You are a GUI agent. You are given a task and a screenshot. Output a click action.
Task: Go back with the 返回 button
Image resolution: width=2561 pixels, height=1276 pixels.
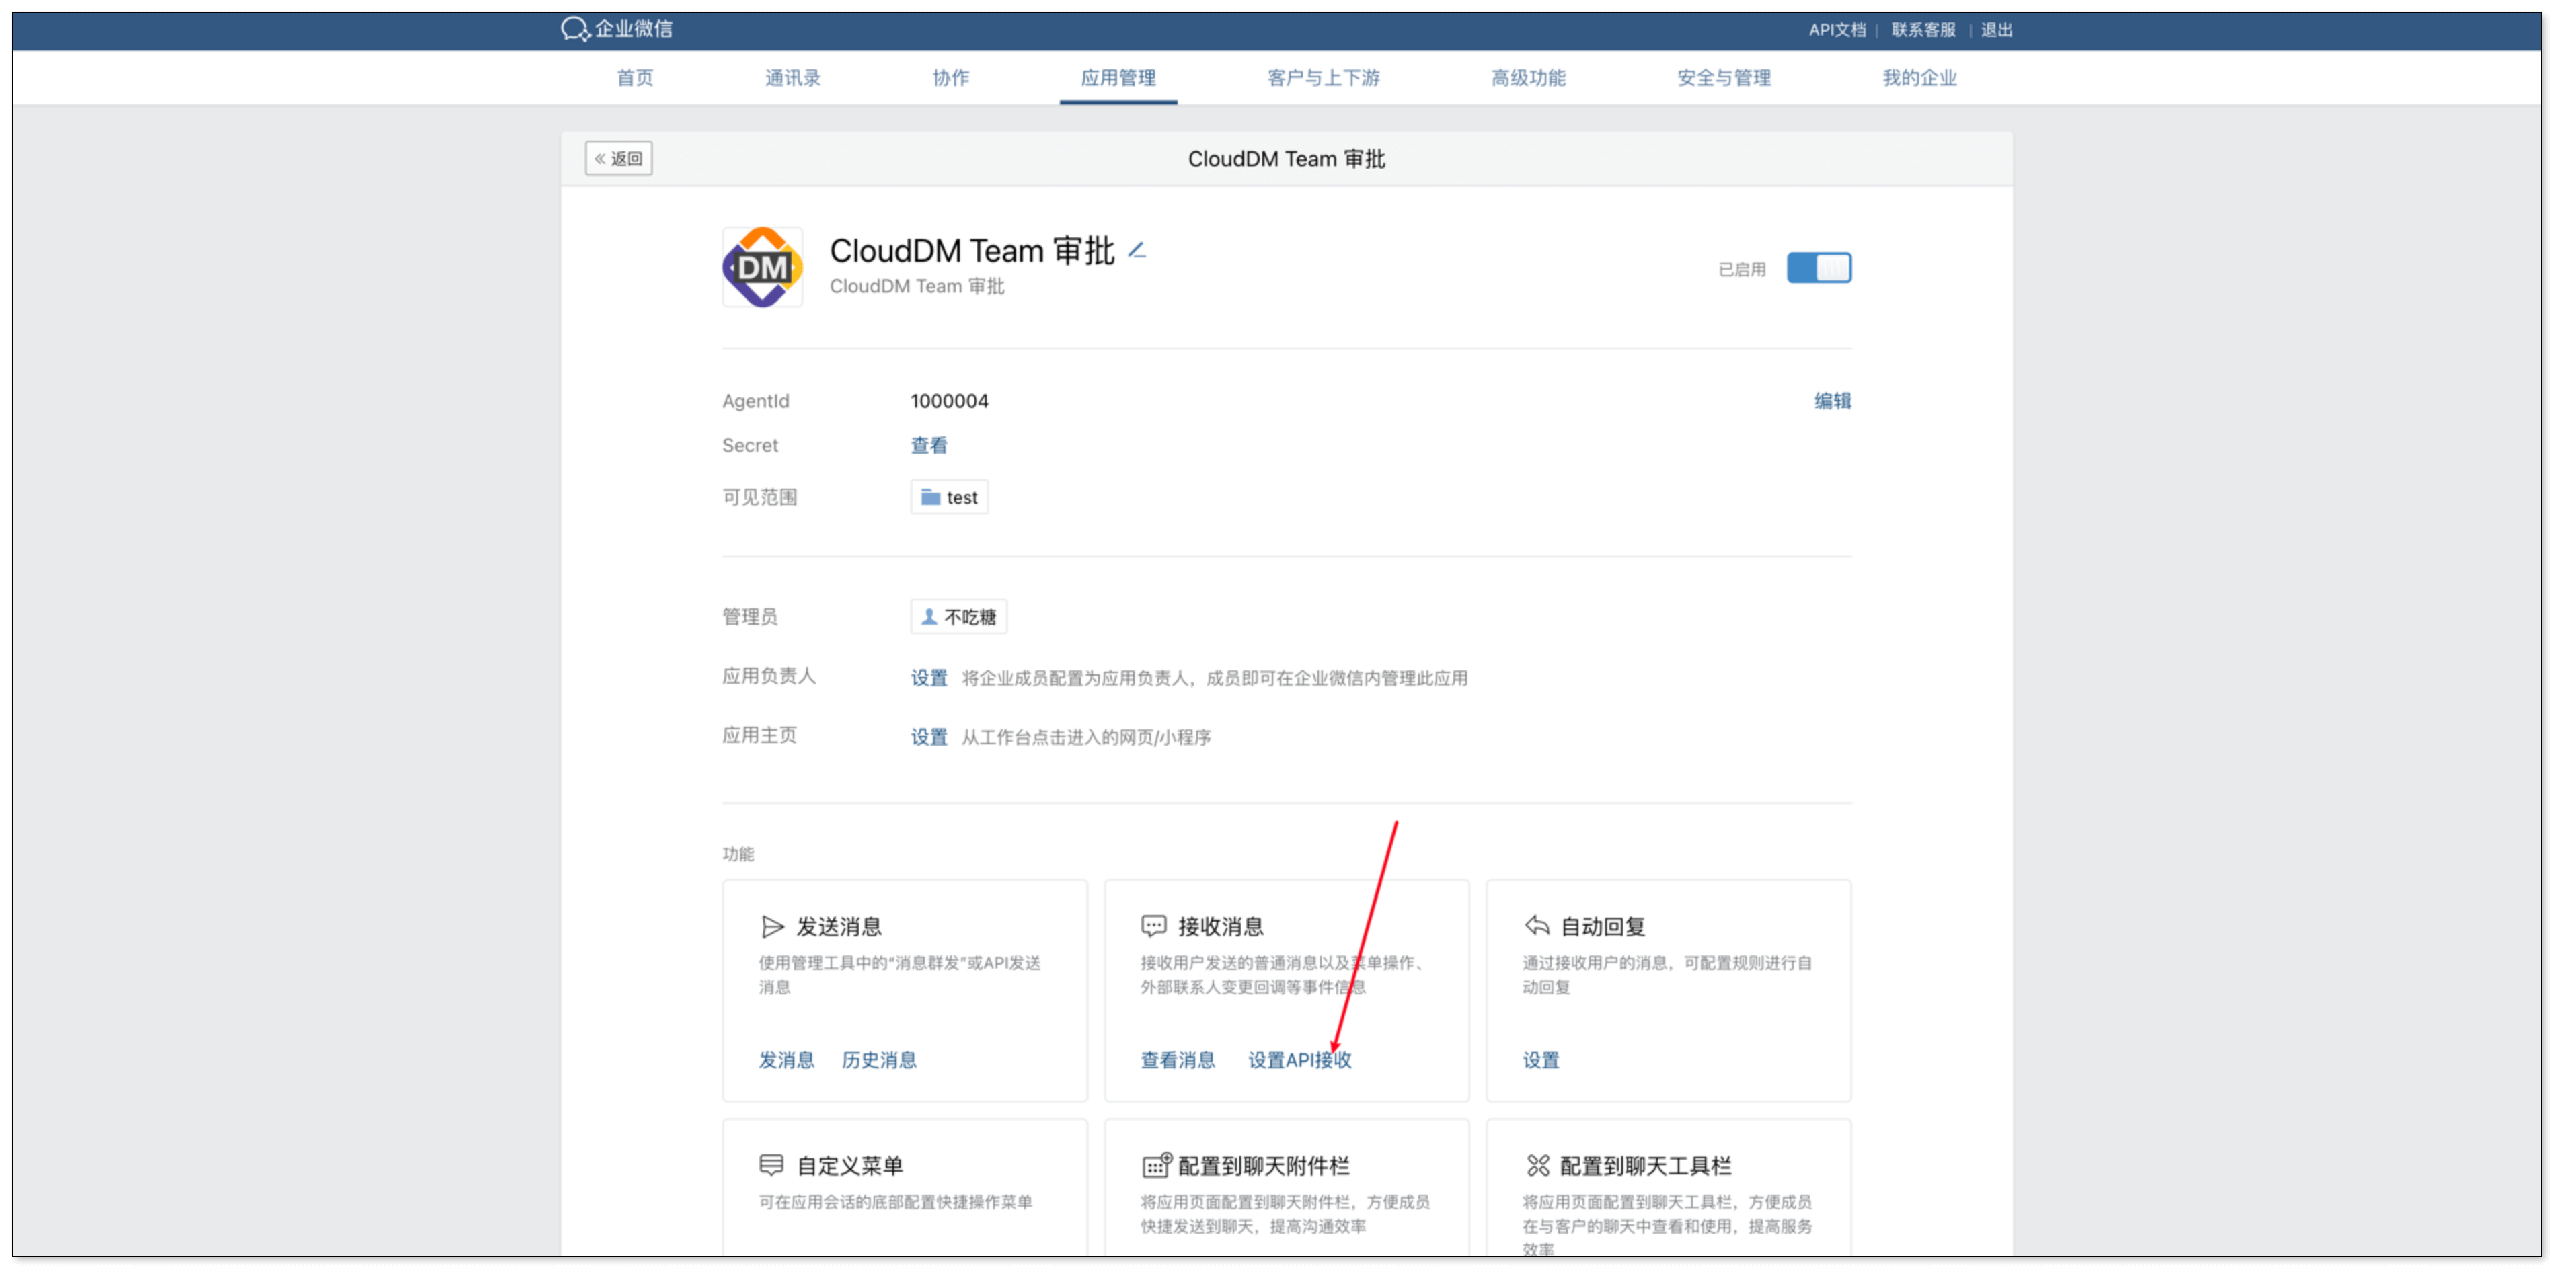(618, 159)
